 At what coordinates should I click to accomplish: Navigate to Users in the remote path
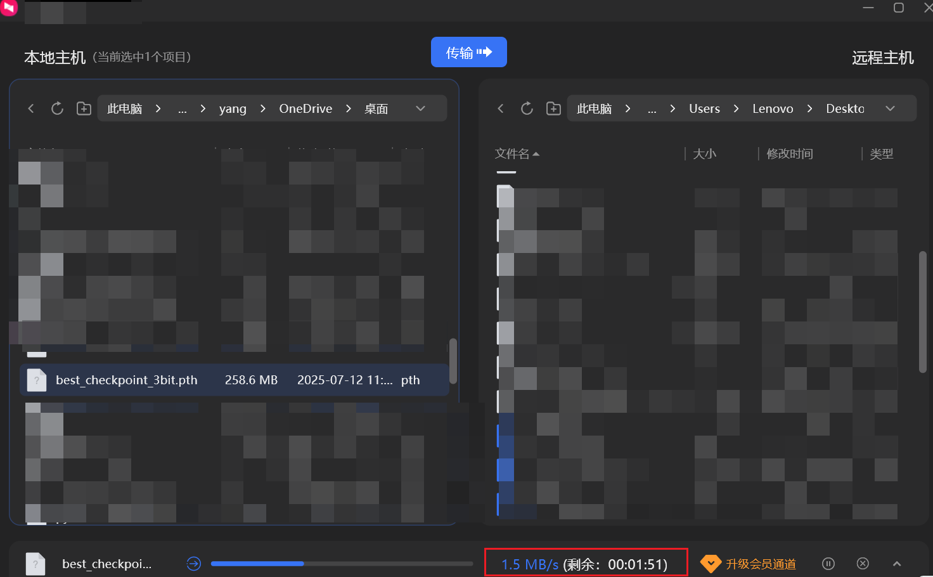(x=704, y=108)
